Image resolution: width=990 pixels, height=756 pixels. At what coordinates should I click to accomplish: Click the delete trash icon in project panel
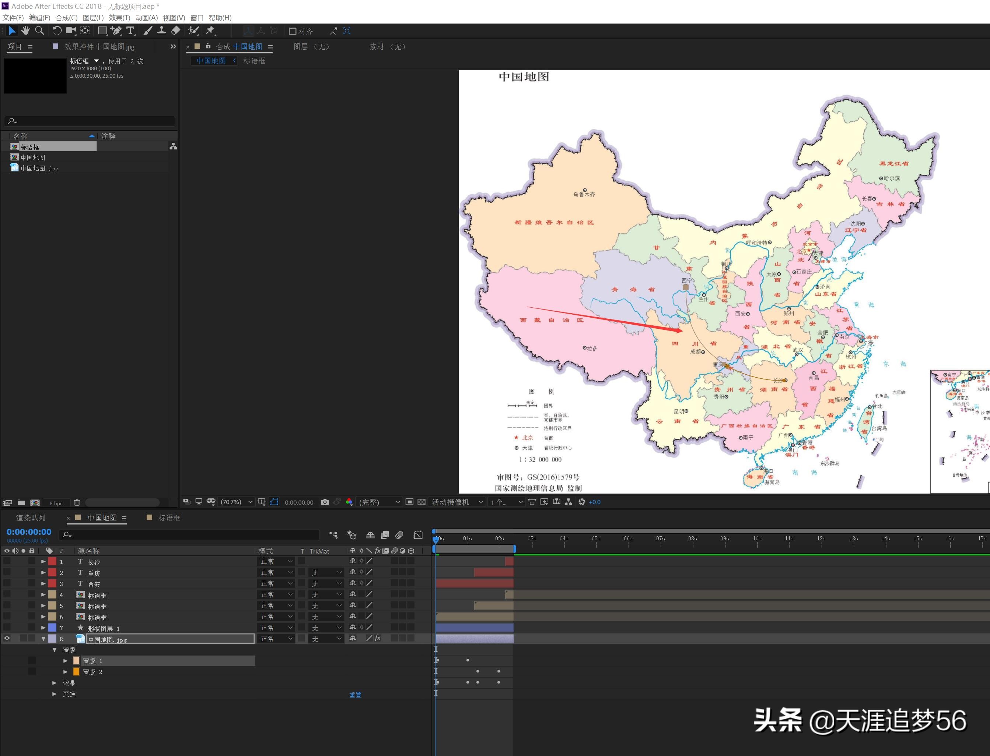77,503
